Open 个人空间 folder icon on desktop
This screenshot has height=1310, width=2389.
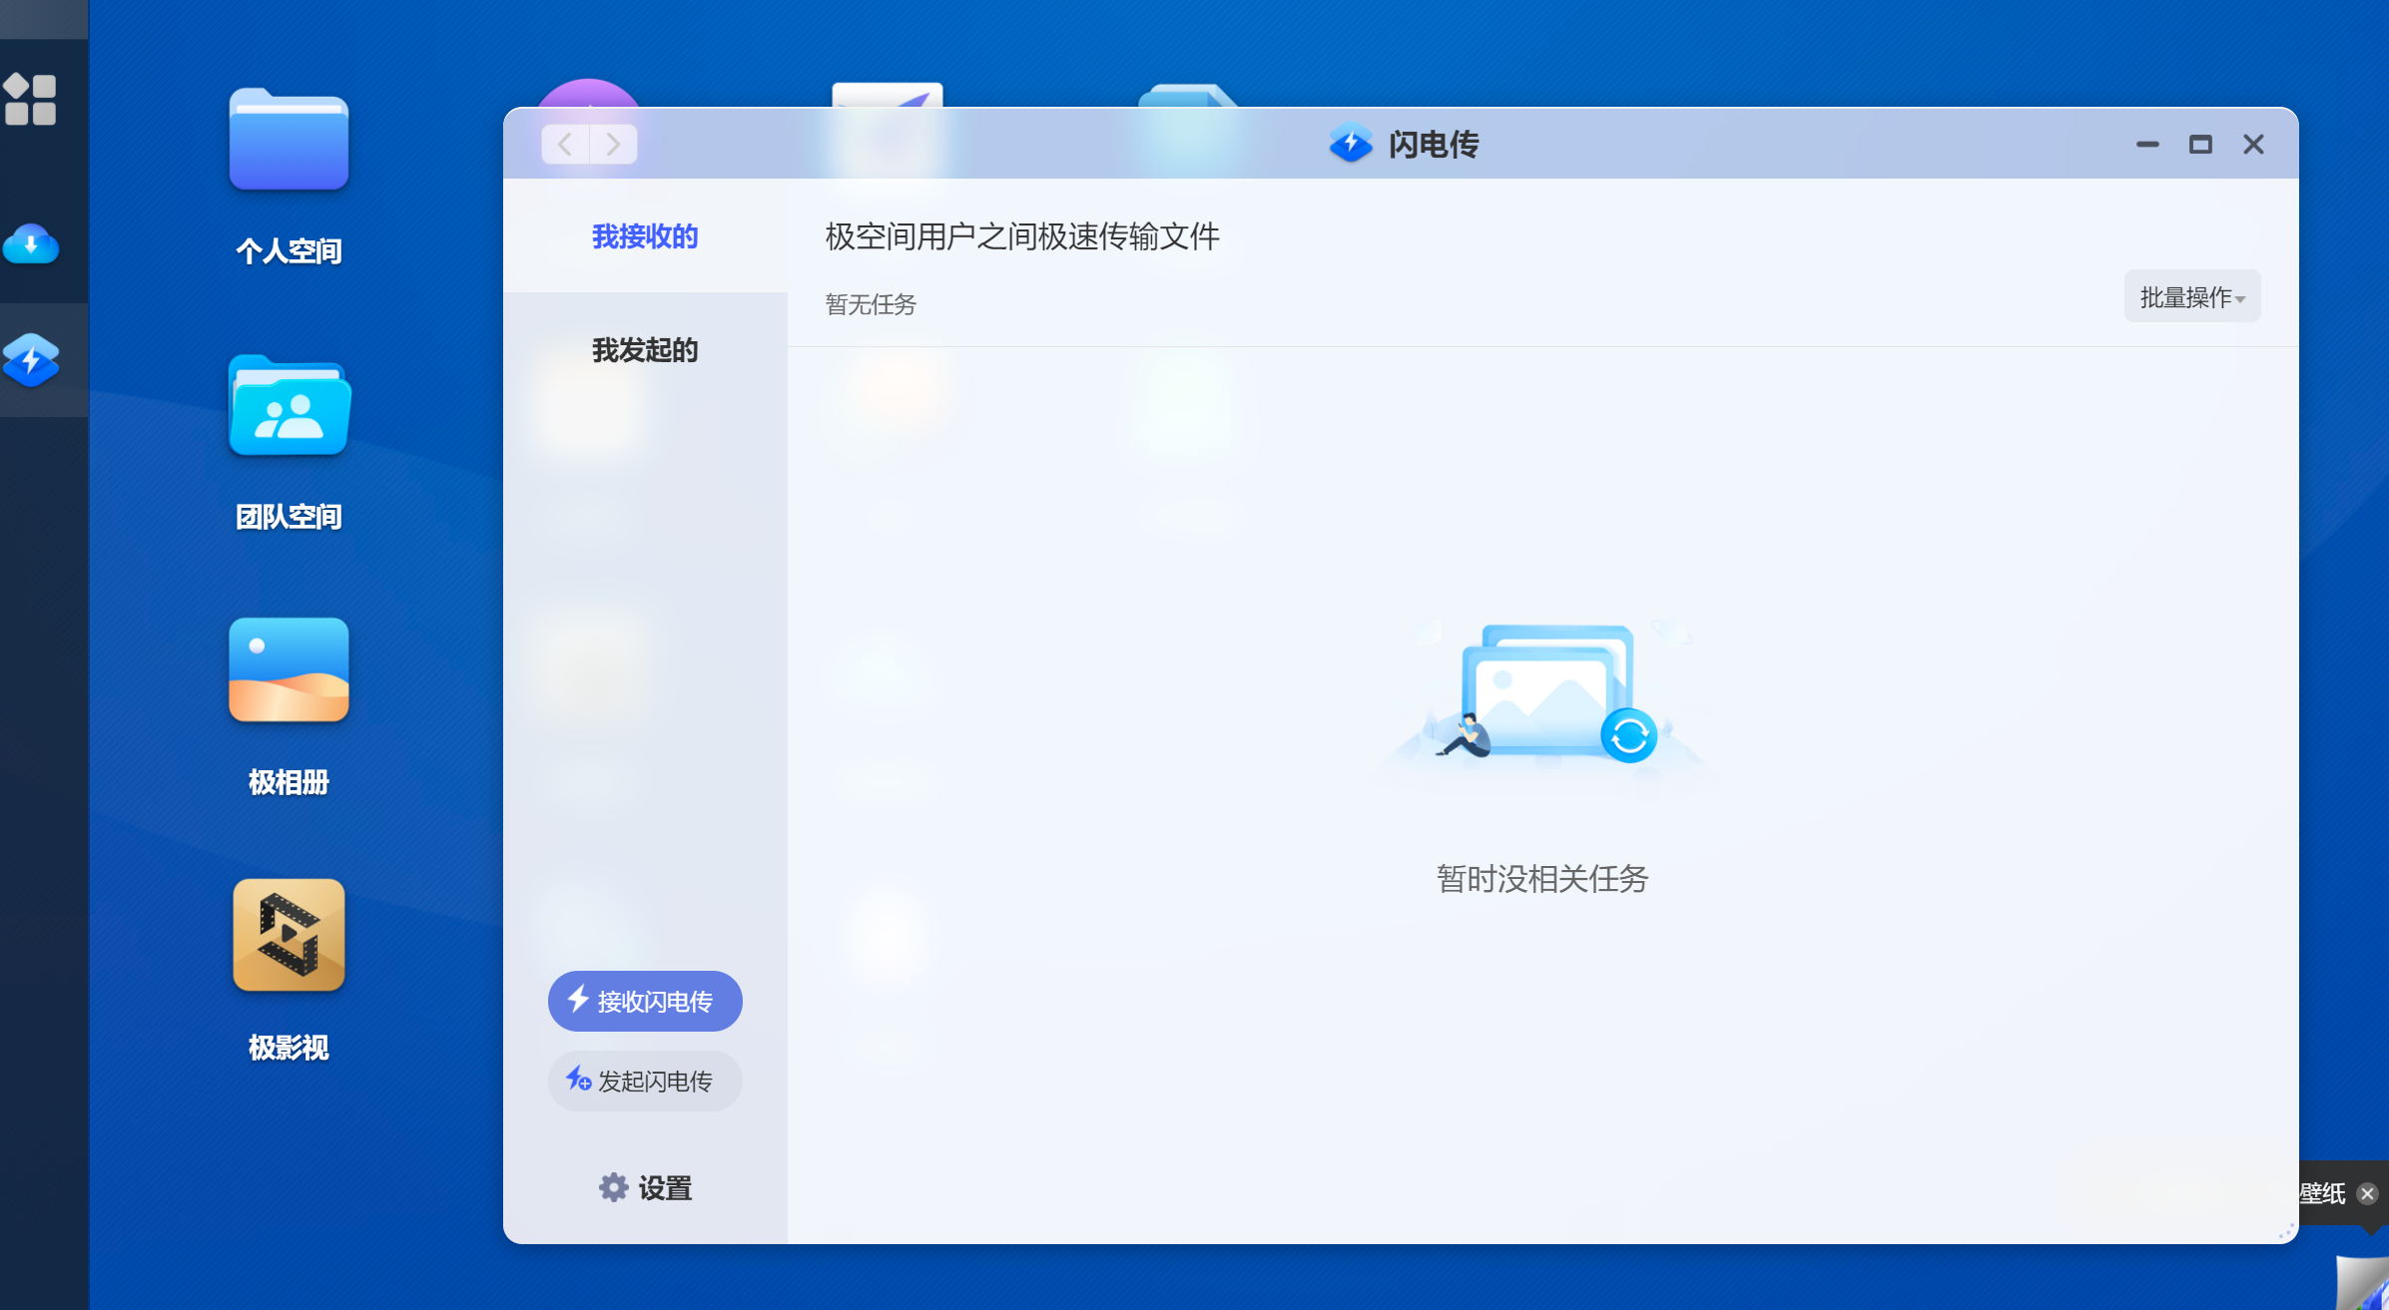[x=289, y=140]
